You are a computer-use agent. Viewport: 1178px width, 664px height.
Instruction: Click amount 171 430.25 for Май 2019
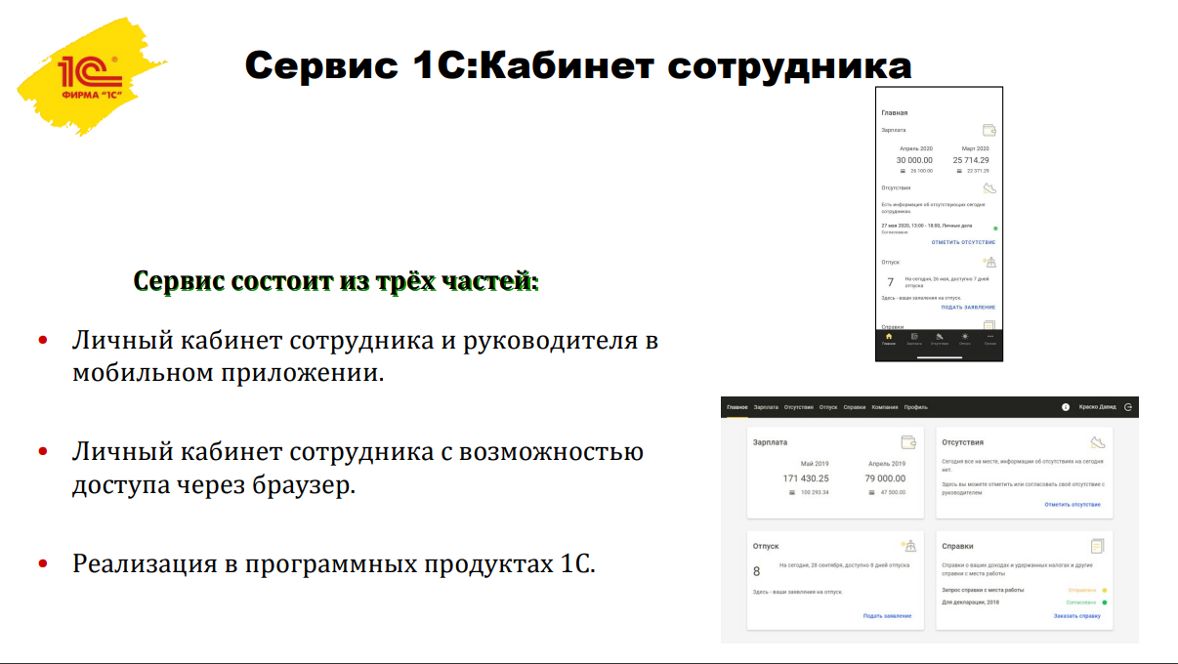[x=806, y=478]
